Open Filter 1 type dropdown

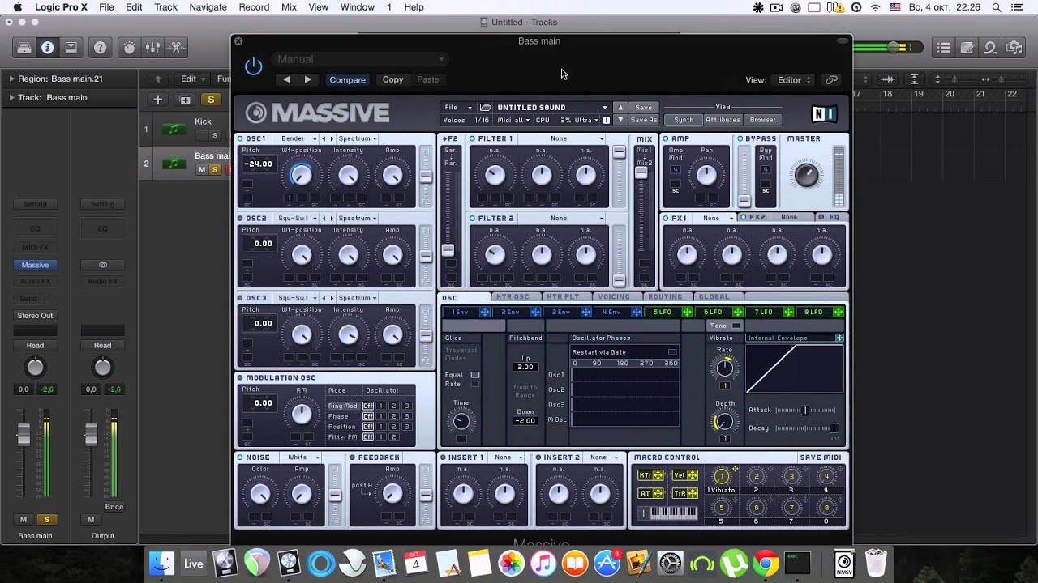(x=563, y=138)
